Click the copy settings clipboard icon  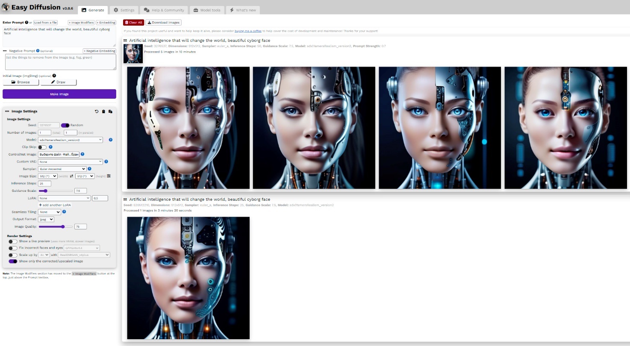coord(103,111)
